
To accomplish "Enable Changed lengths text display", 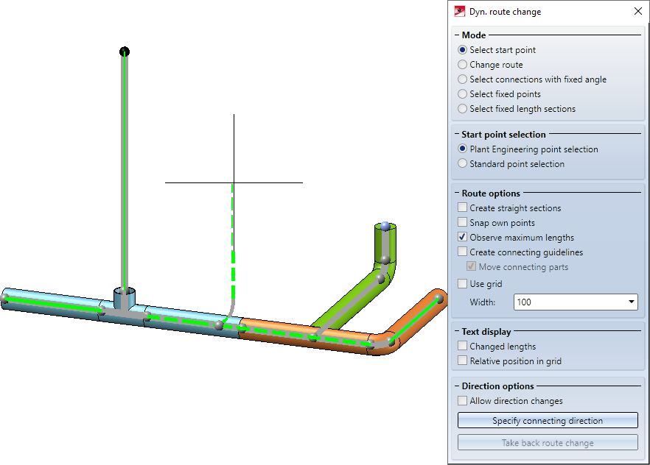I will 463,347.
